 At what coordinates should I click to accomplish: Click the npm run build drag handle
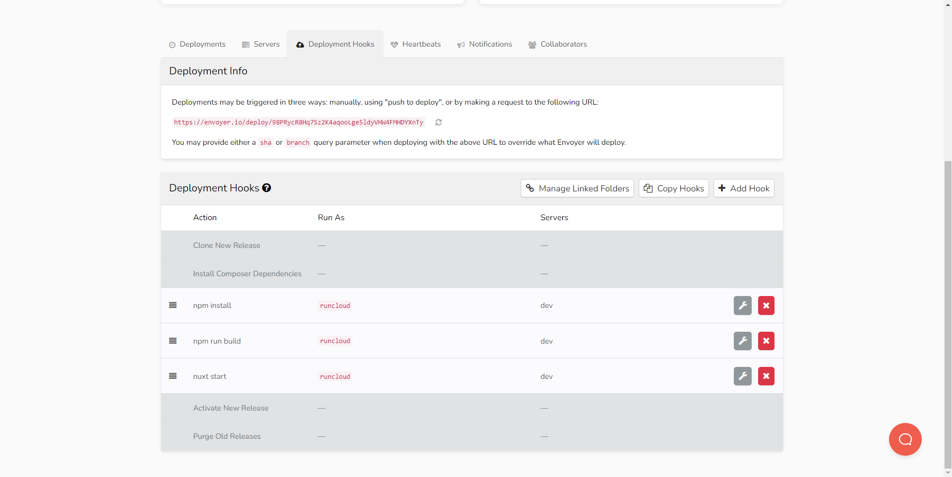[173, 341]
